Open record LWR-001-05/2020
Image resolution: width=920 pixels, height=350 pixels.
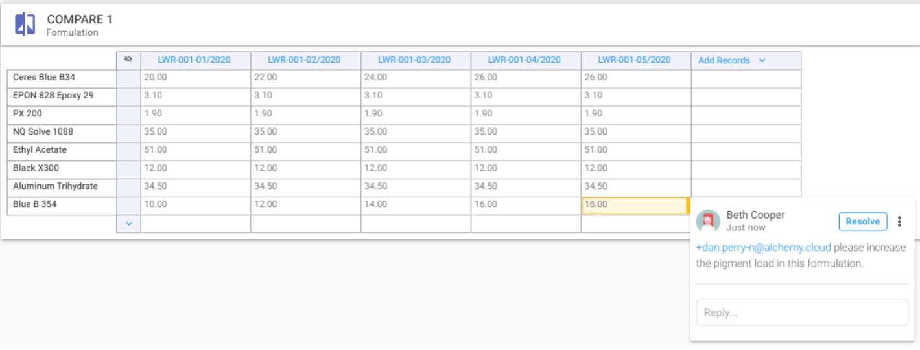pos(634,60)
